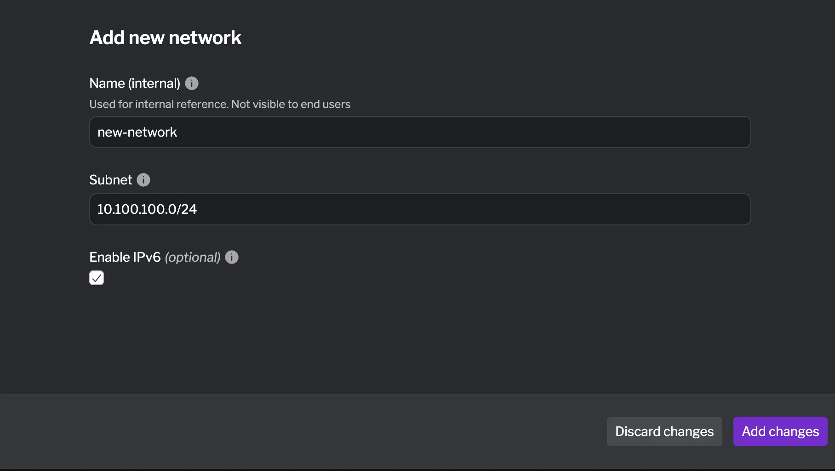Focus the name input showing new-network
Screen dimensions: 835x471
point(419,132)
